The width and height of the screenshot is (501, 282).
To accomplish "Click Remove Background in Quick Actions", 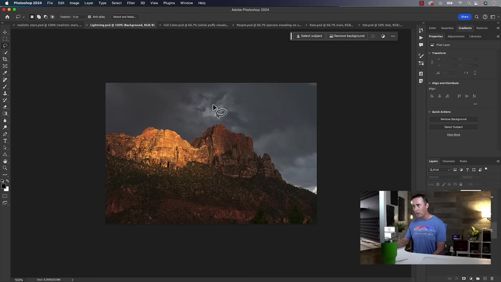I will 453,119.
